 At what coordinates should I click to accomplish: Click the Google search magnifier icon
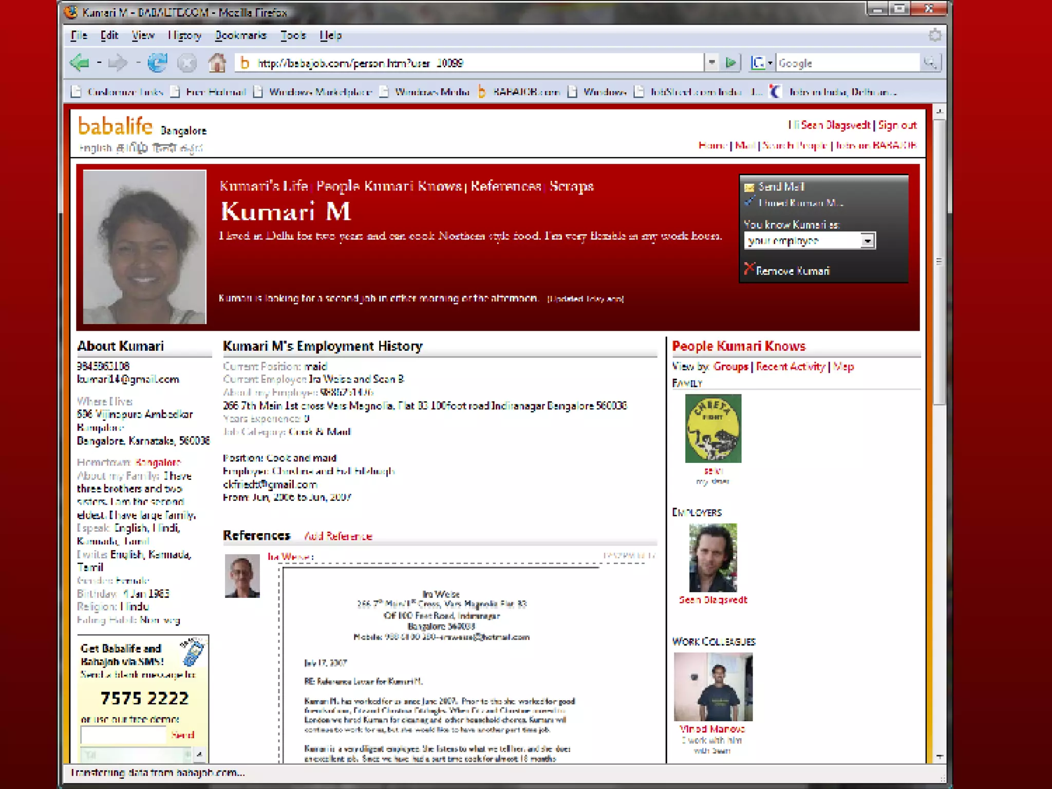[x=930, y=63]
